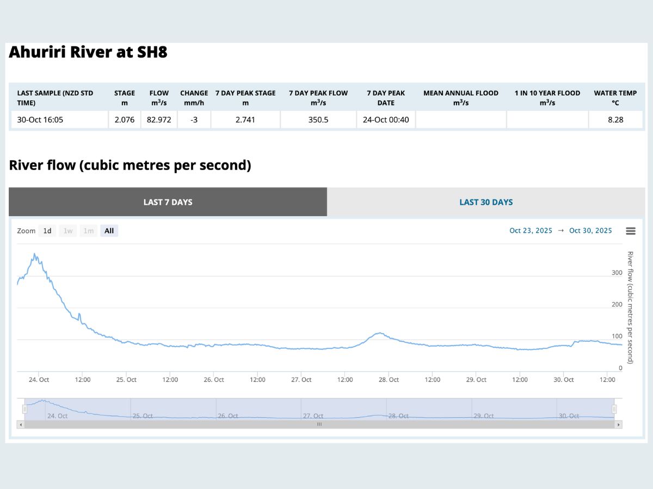Select the All zoom range button
Viewport: 653px width, 489px height.
109,231
